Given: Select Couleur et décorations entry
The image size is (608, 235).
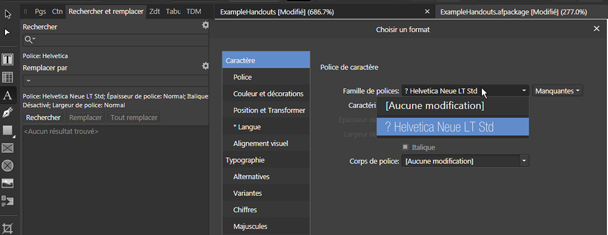Looking at the screenshot, I should 266,93.
